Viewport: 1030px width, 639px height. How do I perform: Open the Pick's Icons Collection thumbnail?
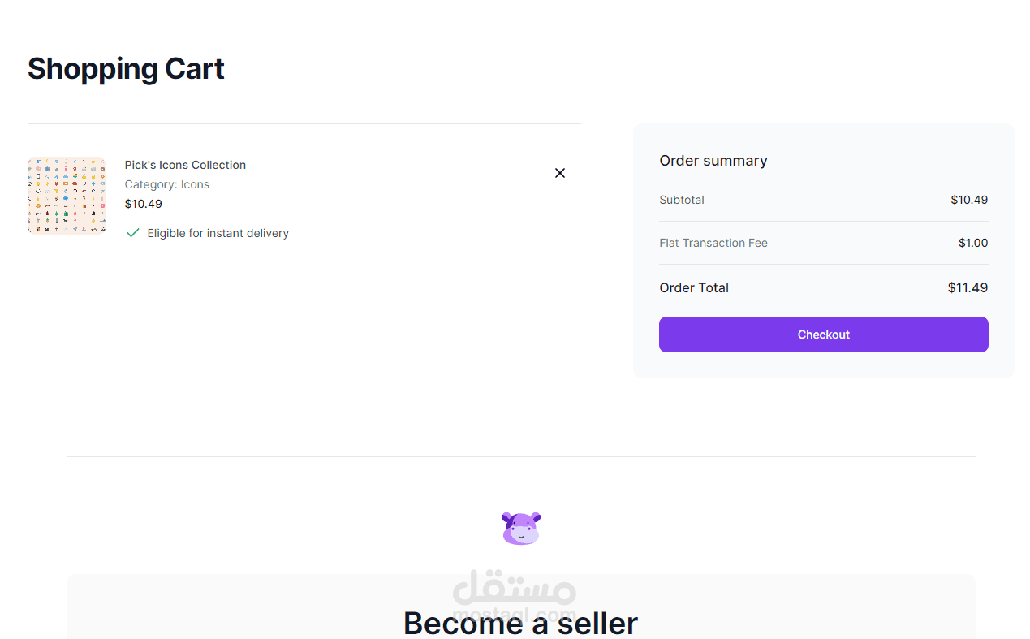coord(67,196)
